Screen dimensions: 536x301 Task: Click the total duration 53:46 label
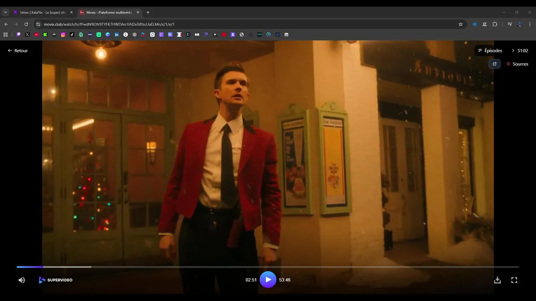[285, 280]
